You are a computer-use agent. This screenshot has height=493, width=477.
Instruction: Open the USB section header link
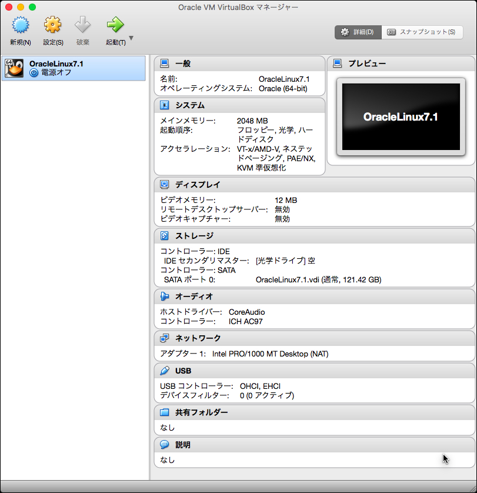[183, 371]
